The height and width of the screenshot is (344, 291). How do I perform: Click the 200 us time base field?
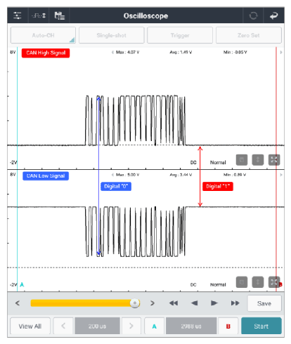(x=97, y=326)
